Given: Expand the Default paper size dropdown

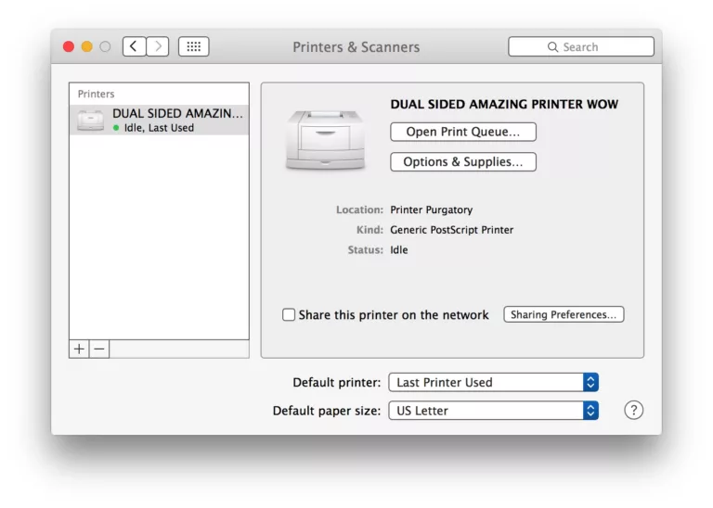Looking at the screenshot, I should click(x=497, y=410).
